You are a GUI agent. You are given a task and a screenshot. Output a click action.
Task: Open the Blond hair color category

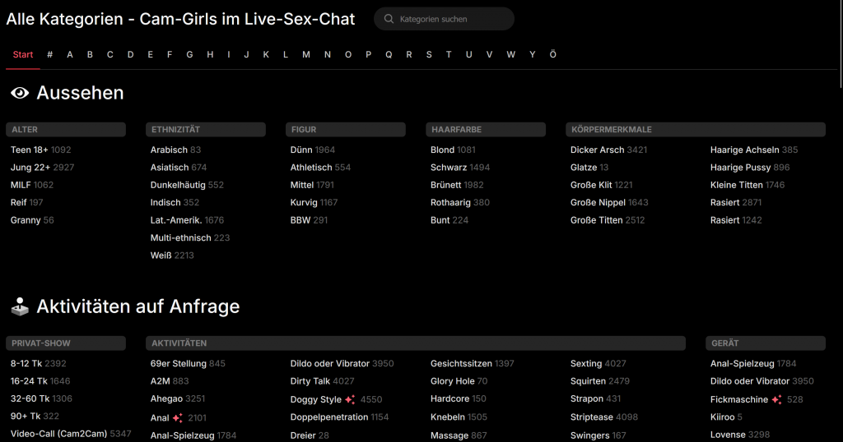pyautogui.click(x=442, y=150)
